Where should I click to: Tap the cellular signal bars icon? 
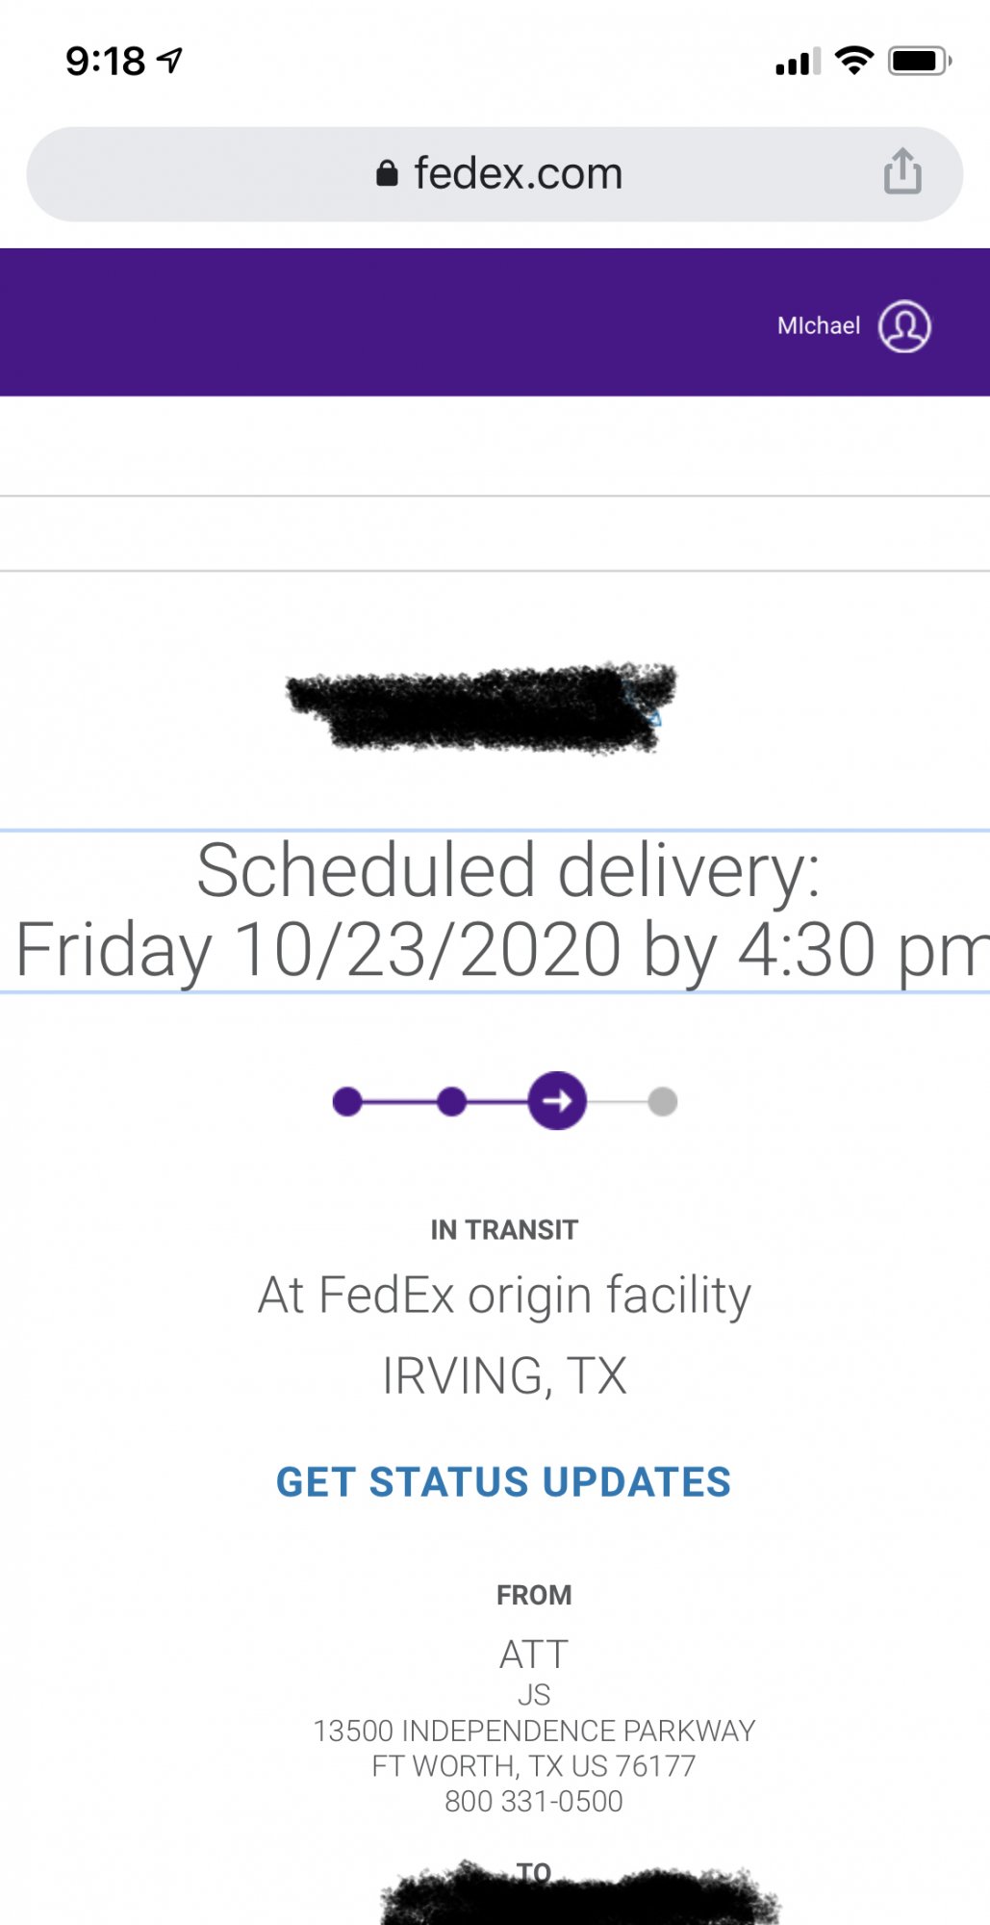pos(798,62)
